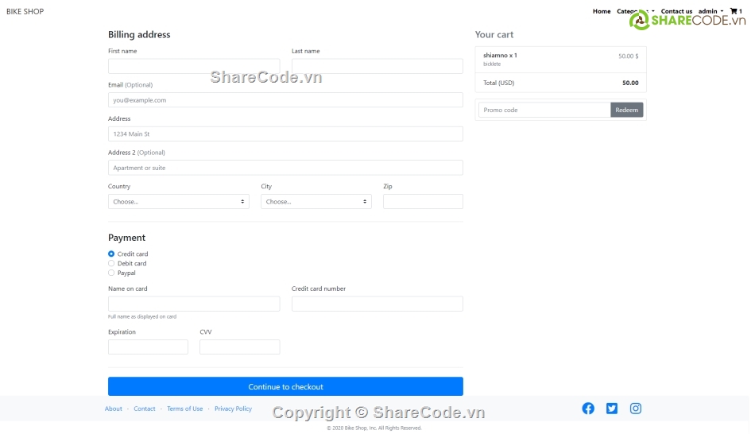Click the BIKE SHOP brand logo
755x434 pixels.
[25, 12]
